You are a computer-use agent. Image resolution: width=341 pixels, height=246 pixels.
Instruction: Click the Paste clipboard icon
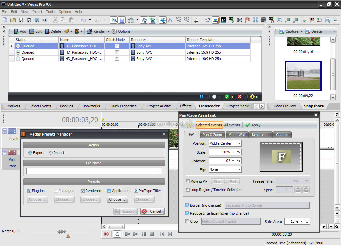point(71,20)
